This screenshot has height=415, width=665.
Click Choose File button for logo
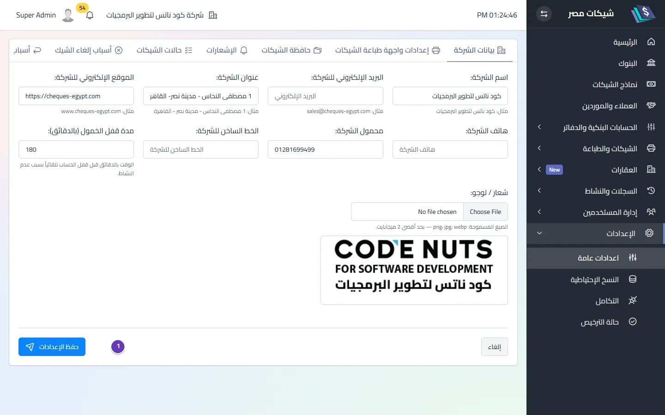(485, 212)
